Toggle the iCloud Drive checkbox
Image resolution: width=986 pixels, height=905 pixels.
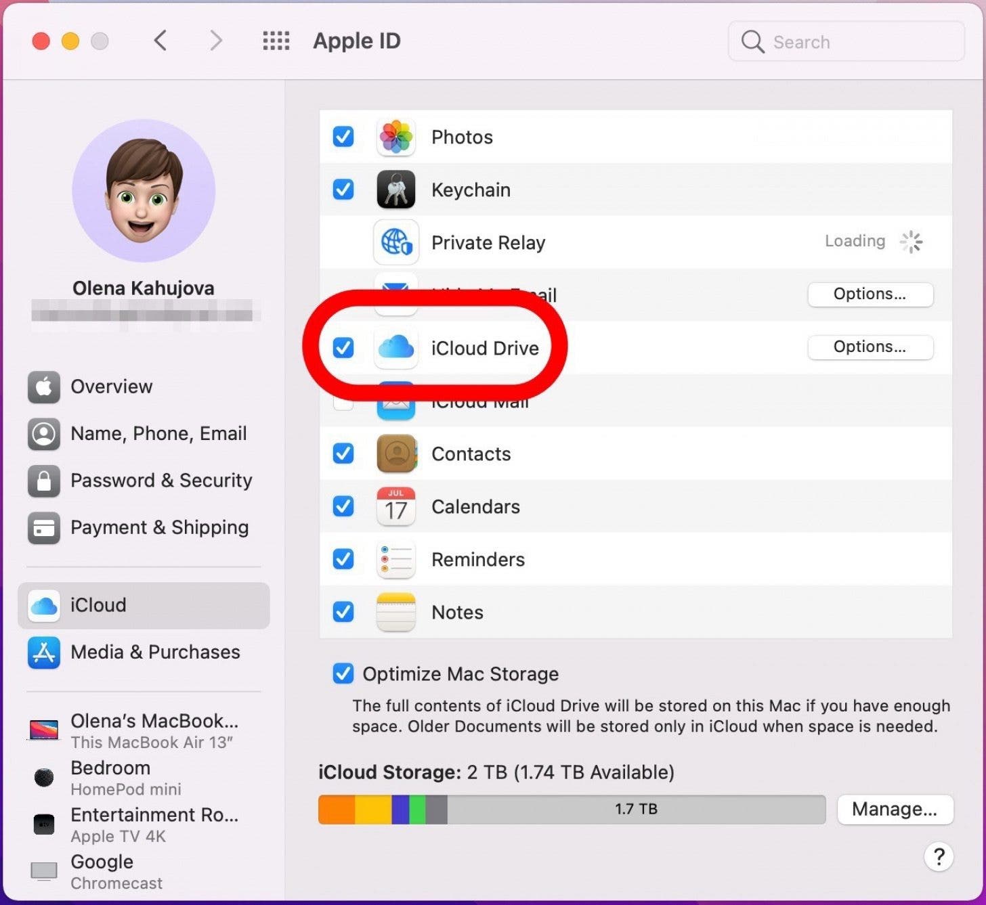pos(343,348)
